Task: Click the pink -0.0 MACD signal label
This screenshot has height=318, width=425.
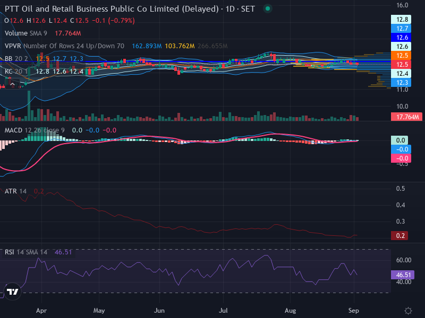Action: (x=401, y=158)
